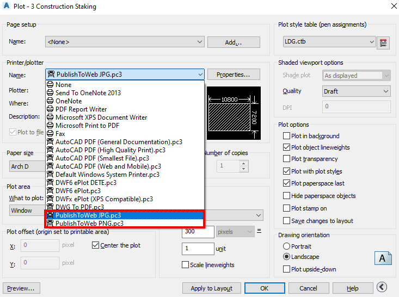Image resolution: width=399 pixels, height=297 pixels.
Task: Select DWG To PDF.pc3 plotter
Action: tap(125, 207)
